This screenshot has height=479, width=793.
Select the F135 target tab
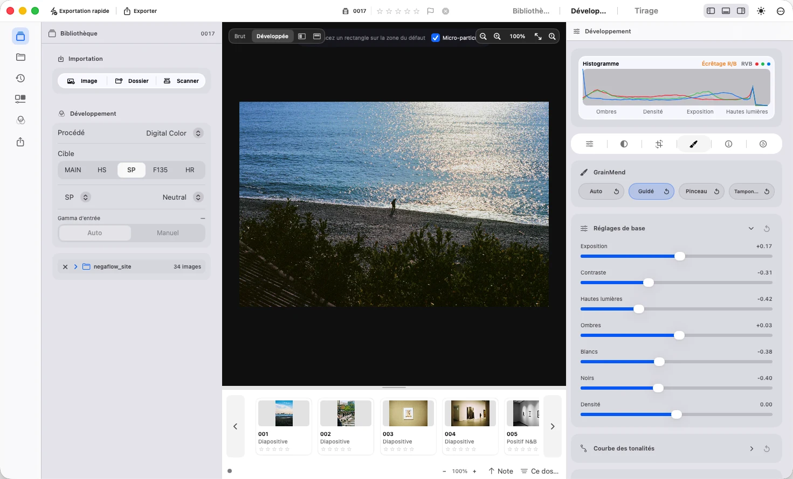[160, 170]
